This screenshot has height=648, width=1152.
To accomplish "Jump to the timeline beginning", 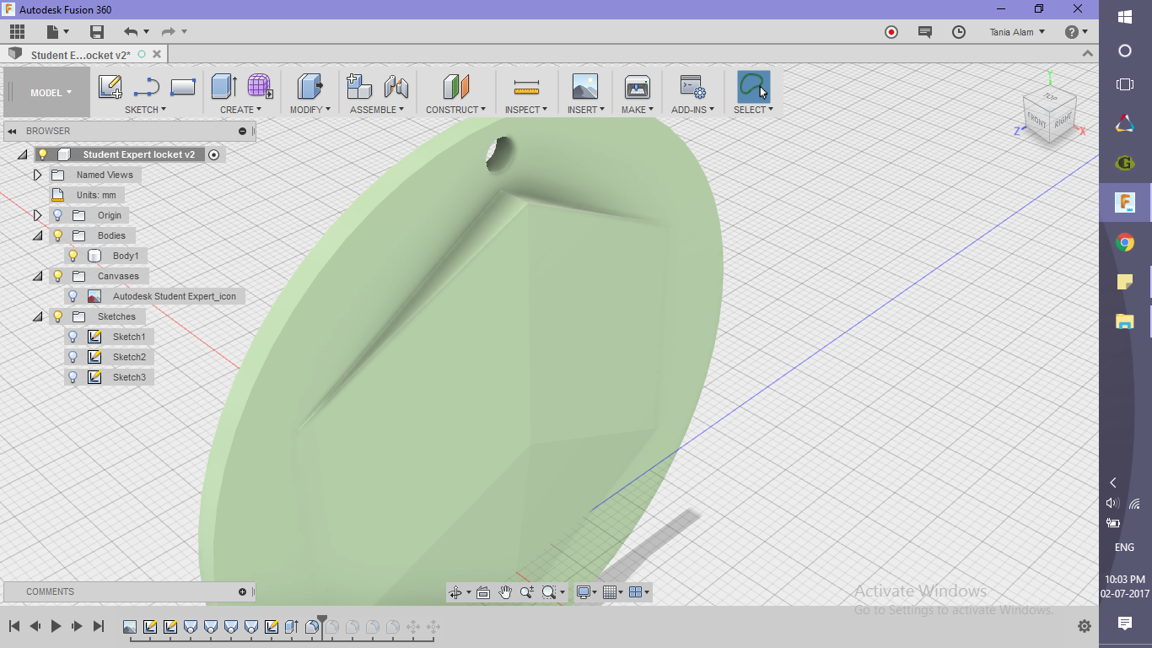I will [14, 626].
